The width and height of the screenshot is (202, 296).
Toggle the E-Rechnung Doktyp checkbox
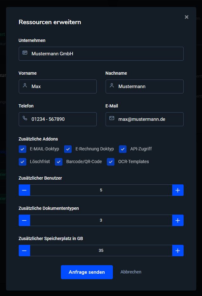point(68,149)
